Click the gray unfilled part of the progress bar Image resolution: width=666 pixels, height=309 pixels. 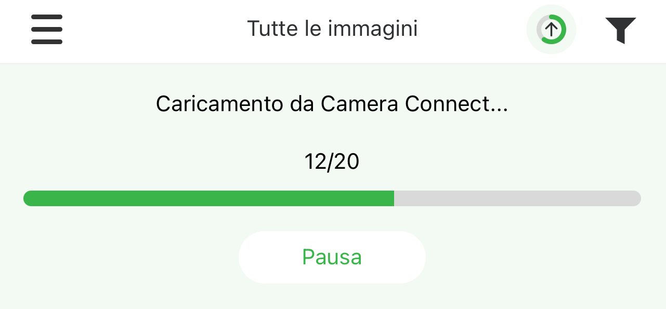517,198
